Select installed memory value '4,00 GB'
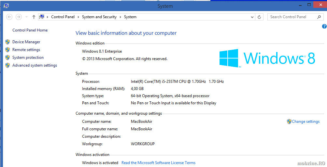The width and height of the screenshot is (327, 167). [x=137, y=89]
